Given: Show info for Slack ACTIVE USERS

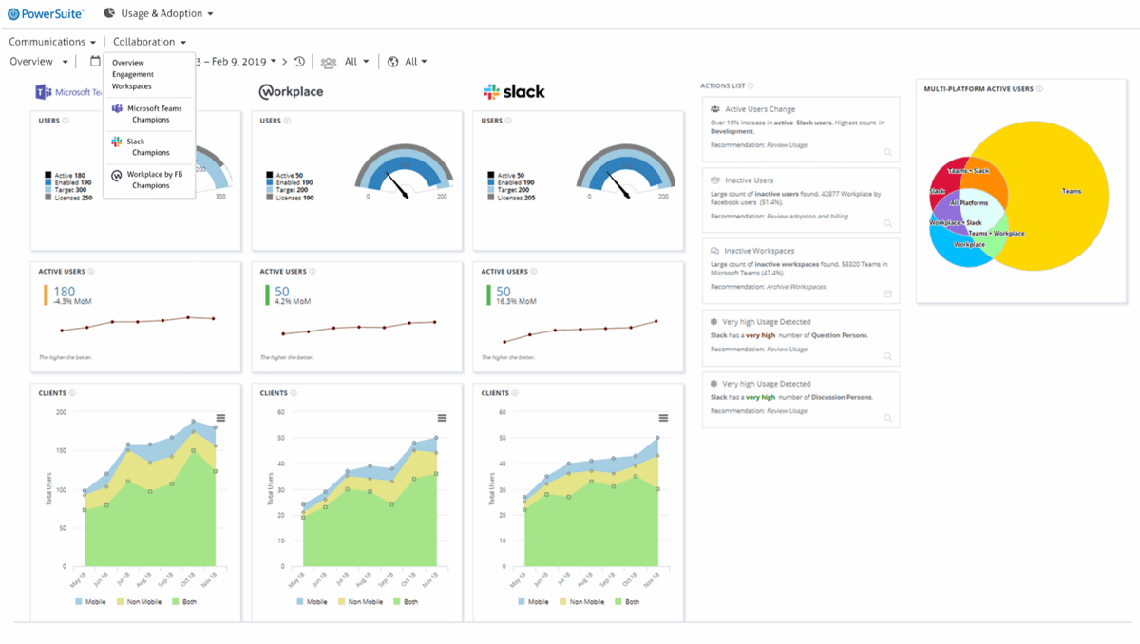Looking at the screenshot, I should point(534,272).
